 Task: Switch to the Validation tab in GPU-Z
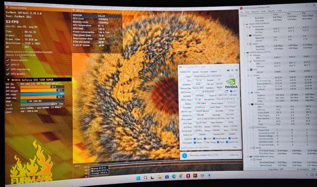coord(214,71)
